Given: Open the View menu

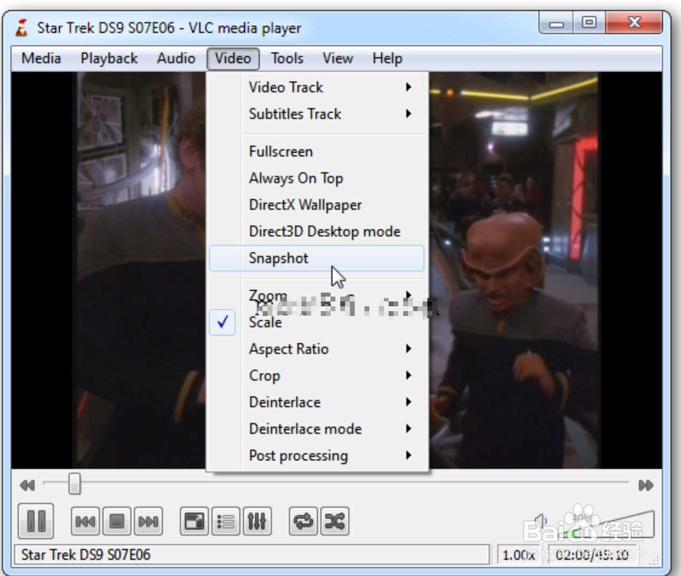Looking at the screenshot, I should coord(338,58).
